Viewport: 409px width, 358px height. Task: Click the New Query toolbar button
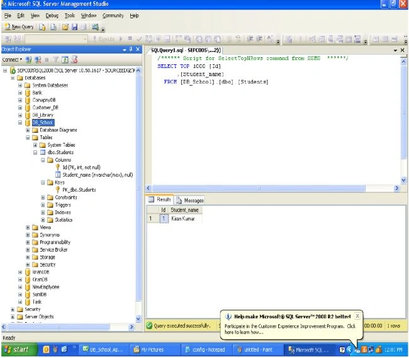click(x=20, y=27)
